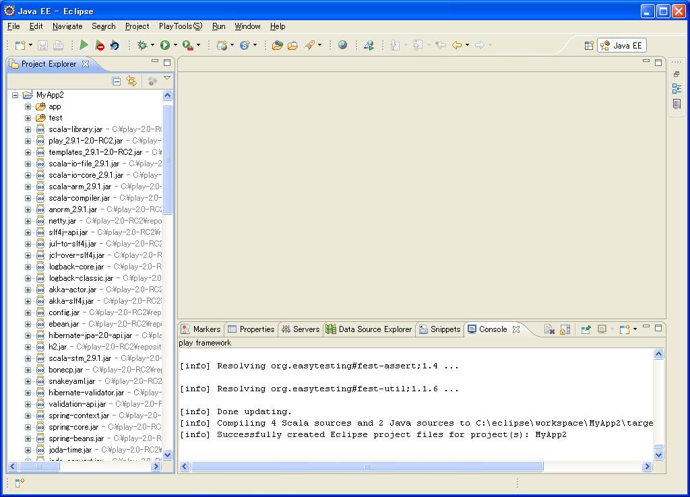Expand the scala-library.jar node
This screenshot has height=497, width=690.
tap(28, 129)
